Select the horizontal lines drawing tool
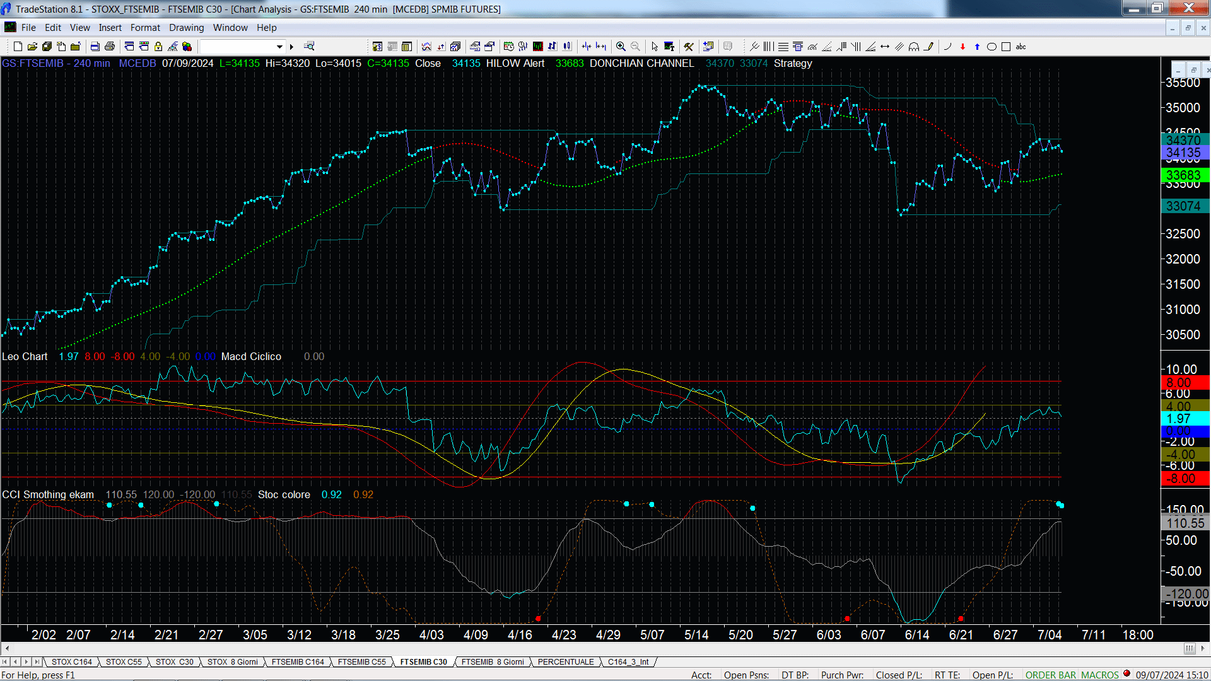Image resolution: width=1211 pixels, height=681 pixels. click(x=783, y=47)
